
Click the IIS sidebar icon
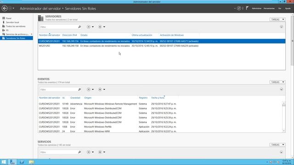click(x=4, y=30)
